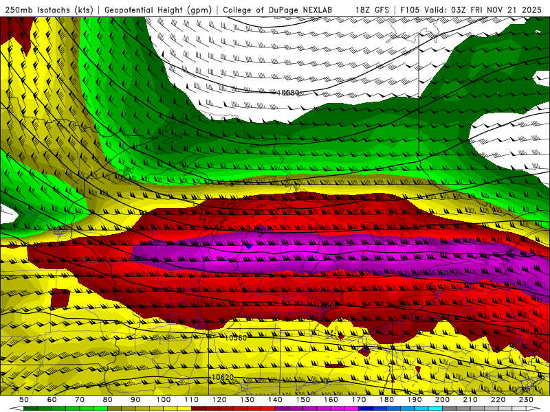This screenshot has height=412, width=550.
Task: Click the 200 value on the color scale
Action: coord(442,400)
